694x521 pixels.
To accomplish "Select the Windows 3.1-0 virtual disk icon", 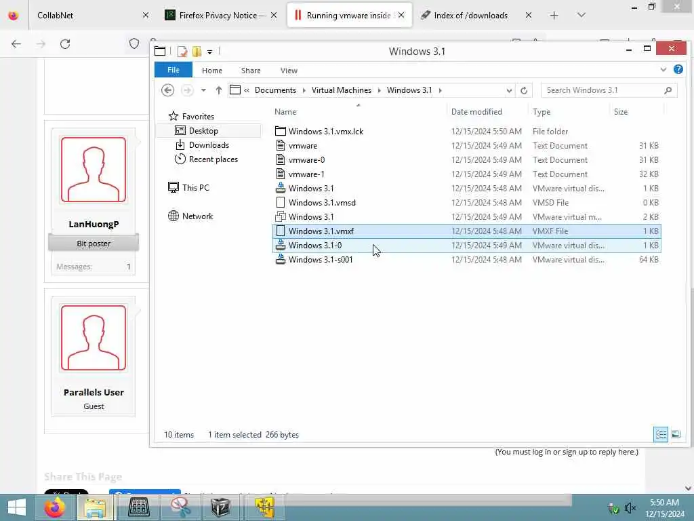I will tap(280, 245).
